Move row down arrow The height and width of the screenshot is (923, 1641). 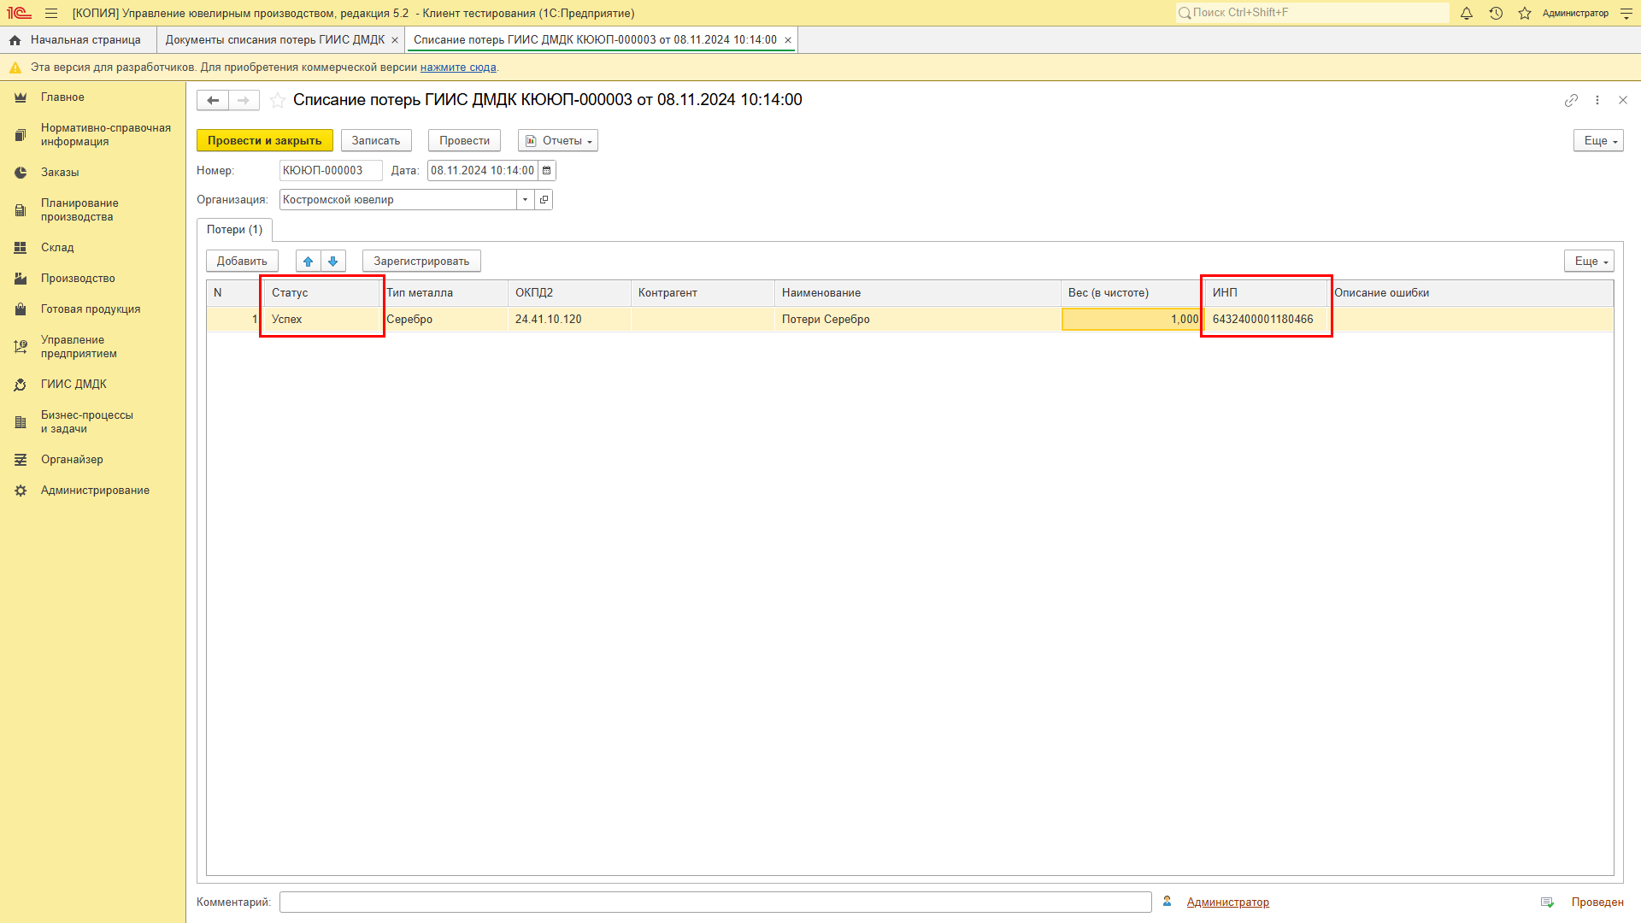(x=333, y=262)
